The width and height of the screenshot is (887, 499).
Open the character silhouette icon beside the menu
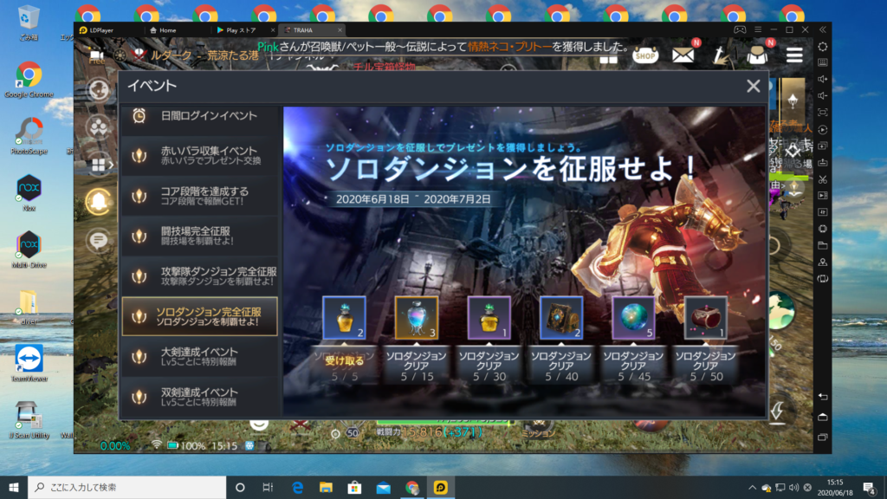pos(757,55)
